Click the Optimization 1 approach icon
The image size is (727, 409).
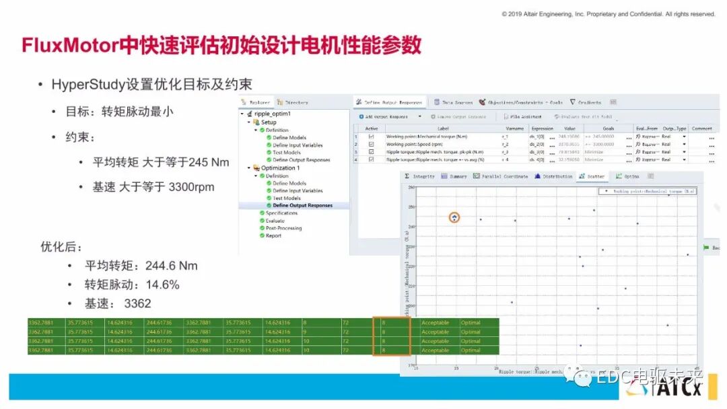point(256,168)
